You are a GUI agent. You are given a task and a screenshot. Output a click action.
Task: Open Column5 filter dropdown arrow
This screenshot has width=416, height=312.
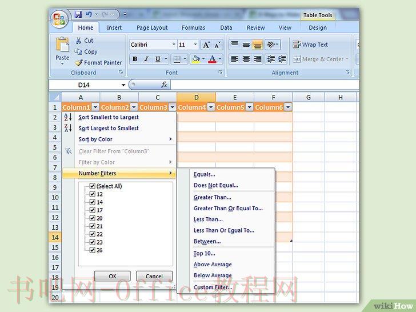click(249, 107)
